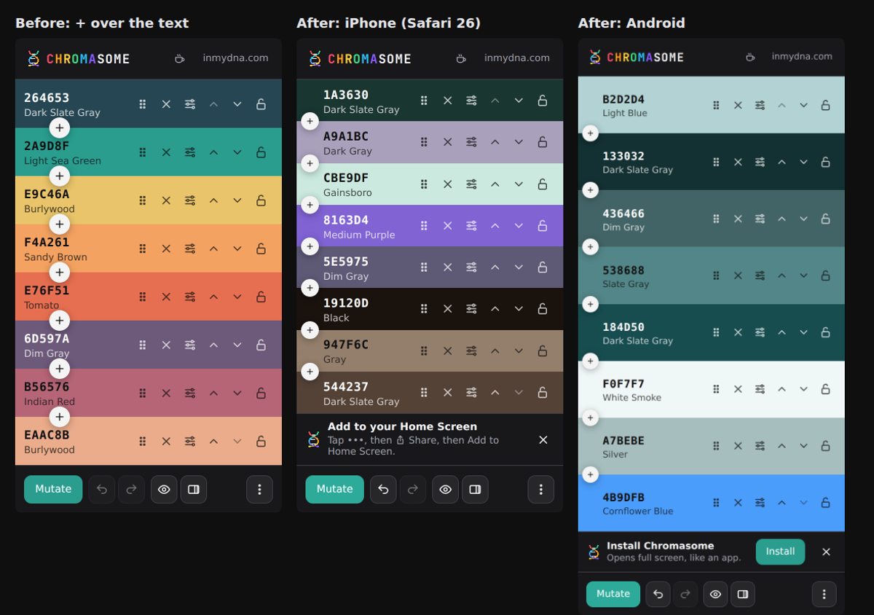Image resolution: width=874 pixels, height=615 pixels.
Task: Toggle lock on A7BEBE Silver row
Action: pos(825,446)
